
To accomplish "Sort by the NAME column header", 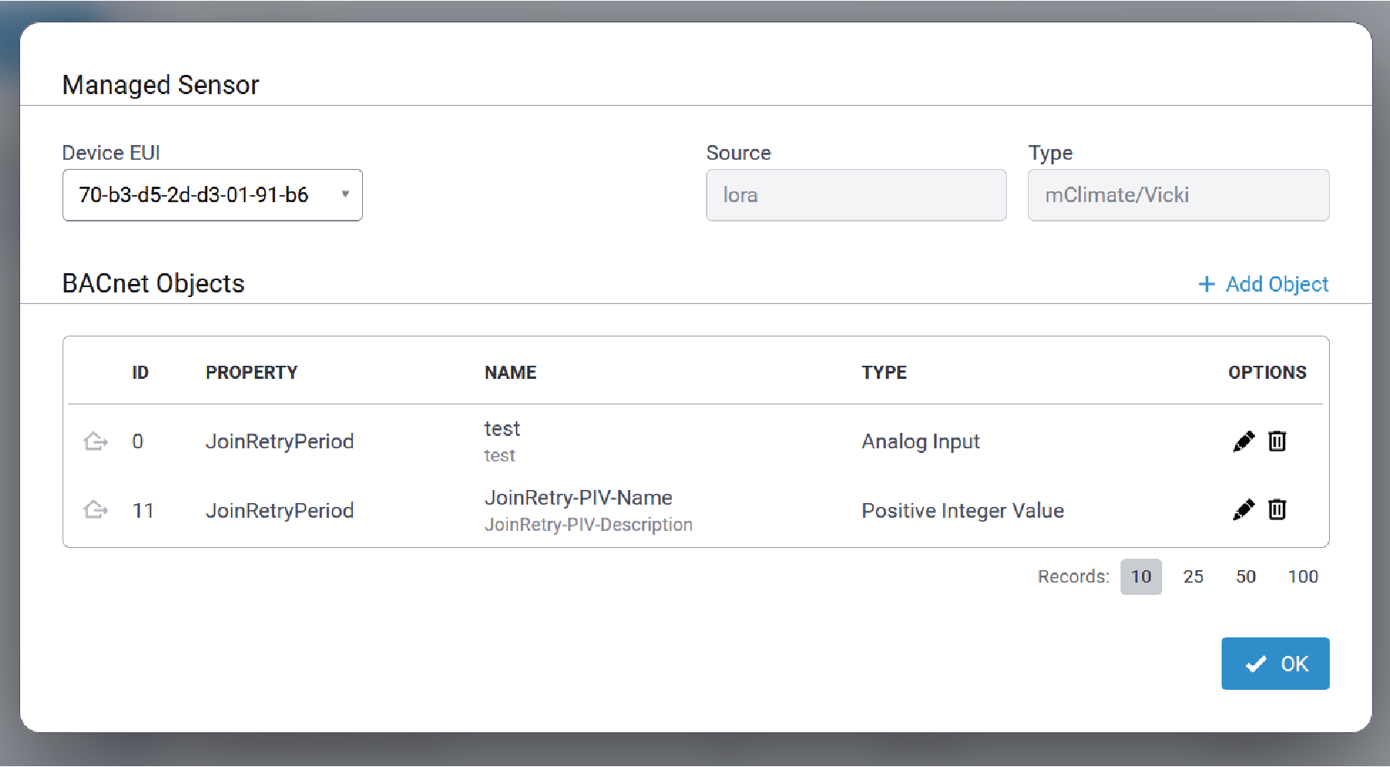I will (x=510, y=373).
